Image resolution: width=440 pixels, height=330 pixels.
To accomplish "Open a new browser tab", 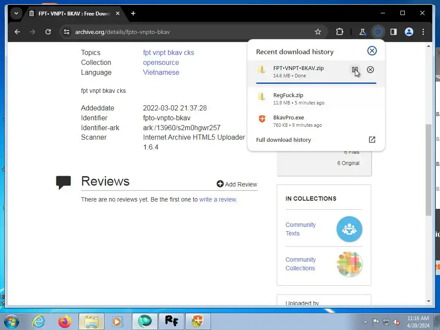I will 133,13.
